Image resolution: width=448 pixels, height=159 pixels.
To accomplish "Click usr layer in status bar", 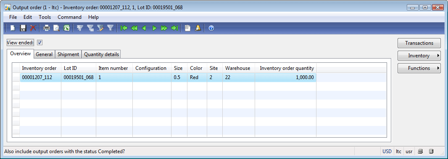I will click(x=408, y=151).
